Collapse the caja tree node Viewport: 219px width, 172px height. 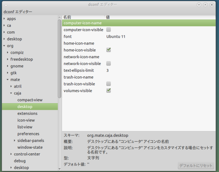(11, 93)
